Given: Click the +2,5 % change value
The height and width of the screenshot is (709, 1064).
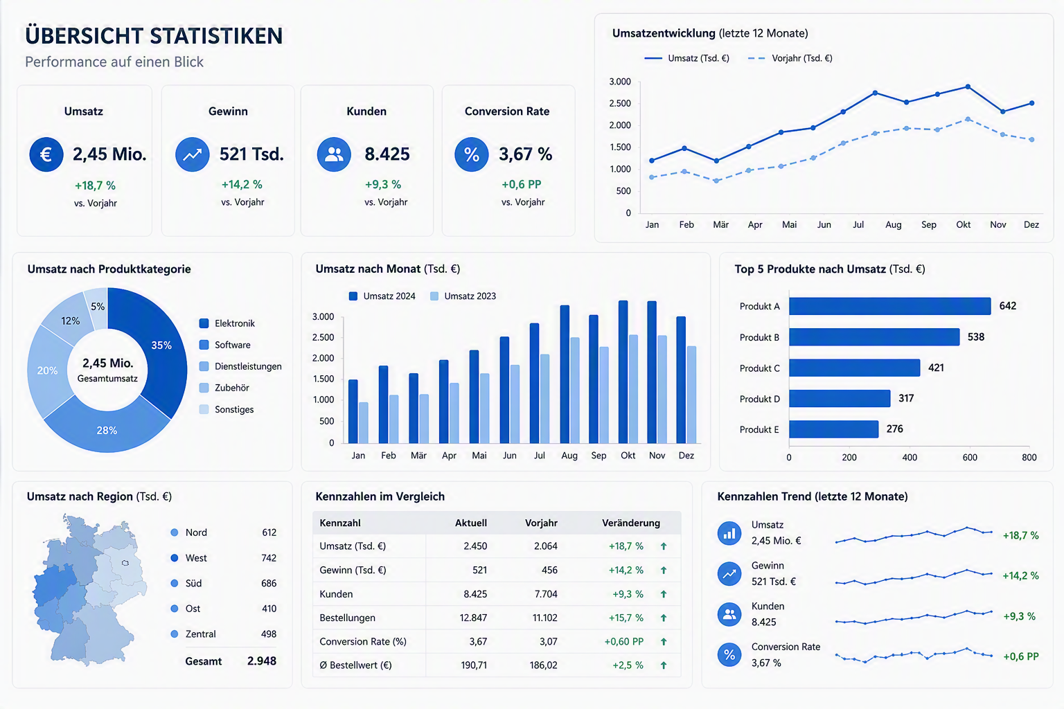Looking at the screenshot, I should (x=628, y=665).
